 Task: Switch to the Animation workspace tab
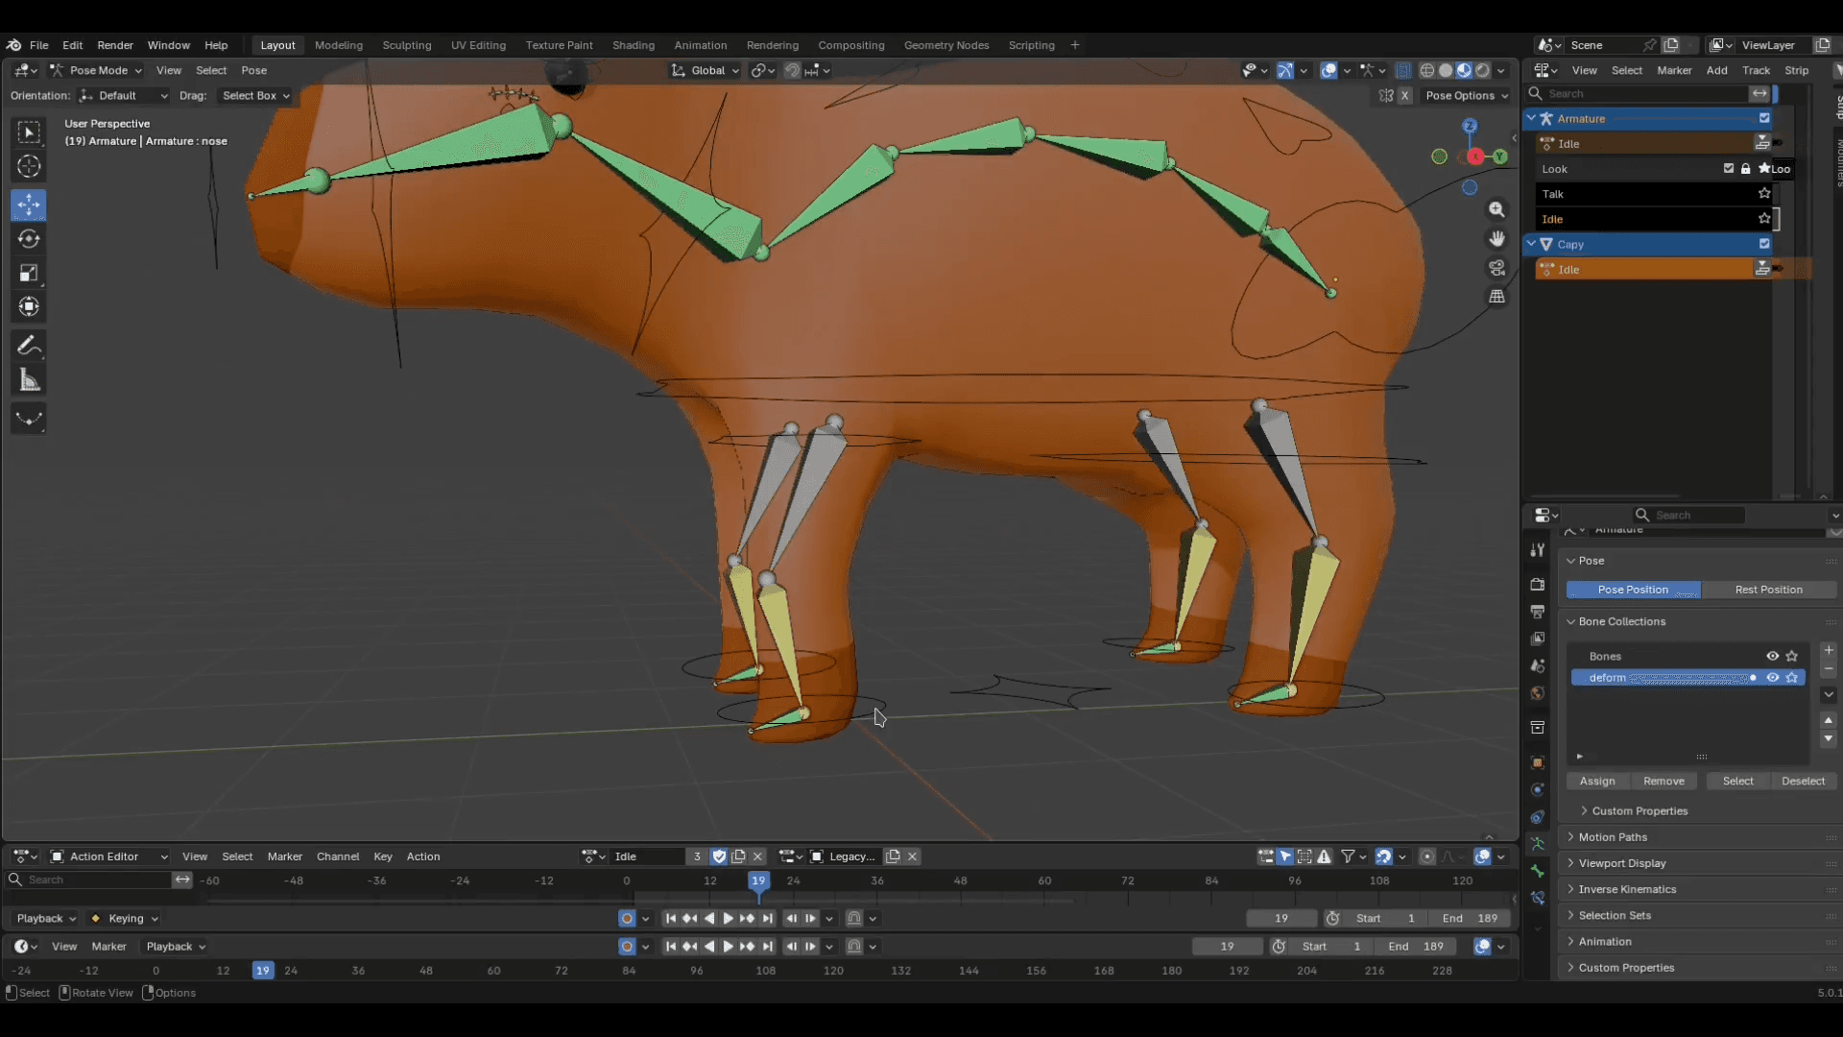tap(700, 45)
